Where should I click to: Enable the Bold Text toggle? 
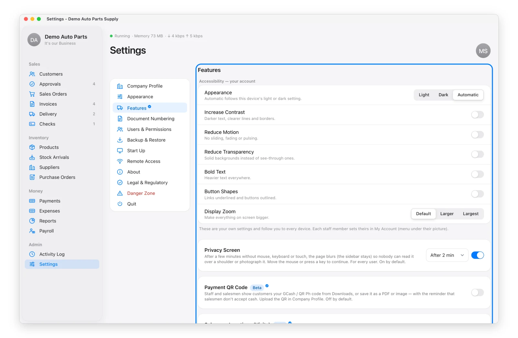[478, 174]
